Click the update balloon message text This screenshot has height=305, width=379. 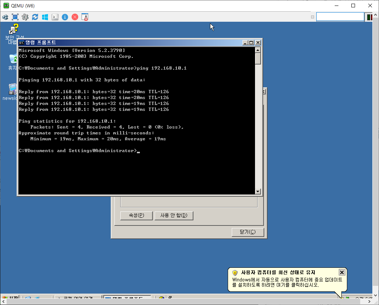(x=287, y=282)
